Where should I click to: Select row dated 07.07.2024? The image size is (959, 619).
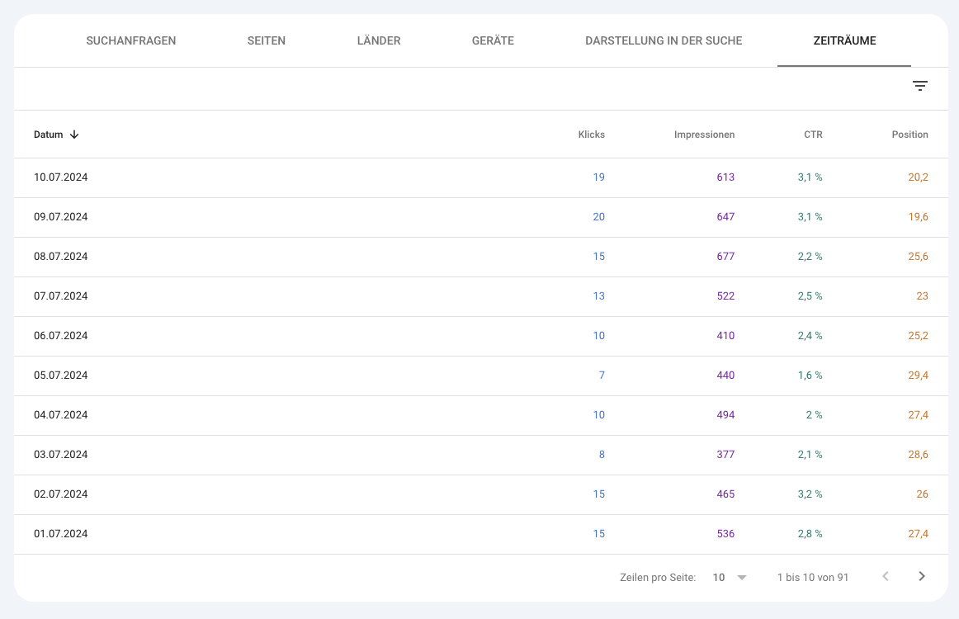point(480,296)
